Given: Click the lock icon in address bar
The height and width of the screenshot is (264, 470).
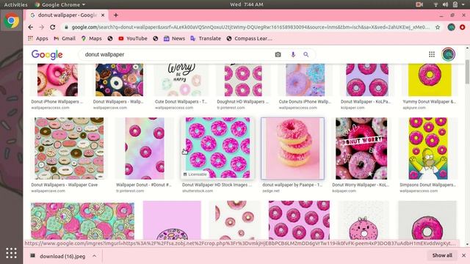Looking at the screenshot, I should (x=66, y=27).
